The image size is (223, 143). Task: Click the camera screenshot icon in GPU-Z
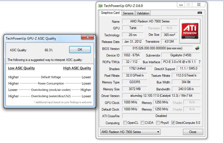[200, 13]
